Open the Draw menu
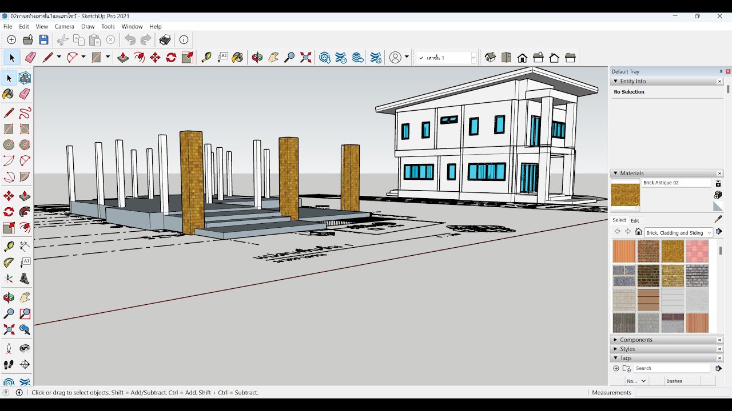This screenshot has width=732, height=411. tap(87, 27)
